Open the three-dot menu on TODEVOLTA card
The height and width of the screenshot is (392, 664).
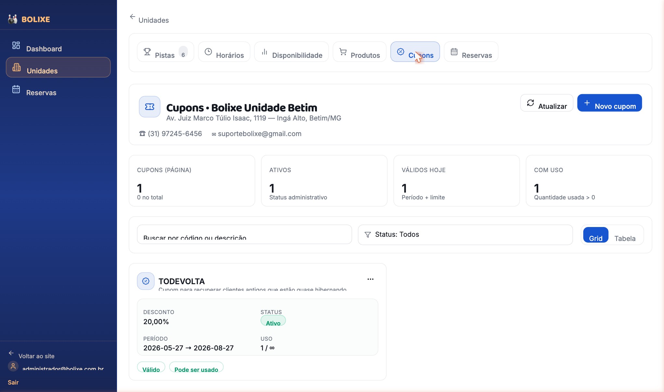coord(371,279)
